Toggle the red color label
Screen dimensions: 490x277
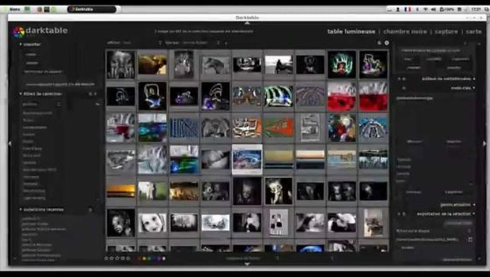pos(139,259)
